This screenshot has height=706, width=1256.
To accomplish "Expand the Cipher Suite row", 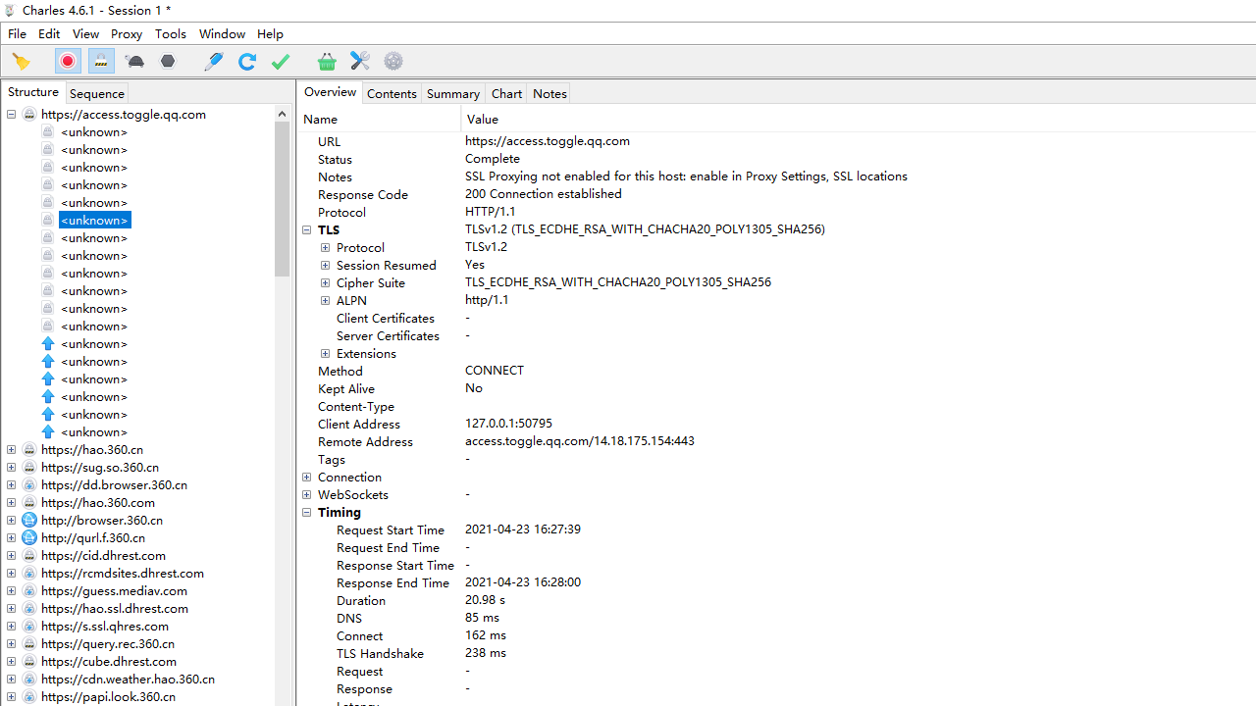I will click(x=325, y=282).
